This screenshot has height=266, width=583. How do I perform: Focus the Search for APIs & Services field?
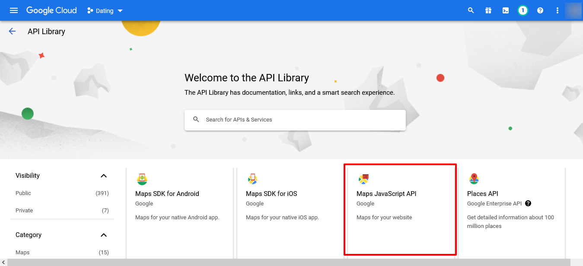tap(295, 120)
